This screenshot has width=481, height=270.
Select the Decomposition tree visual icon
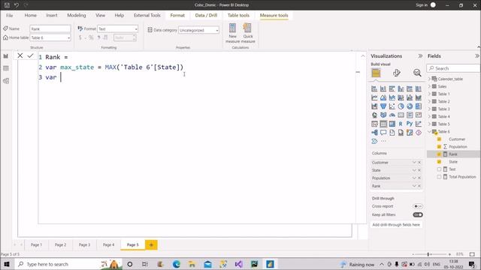374,133
